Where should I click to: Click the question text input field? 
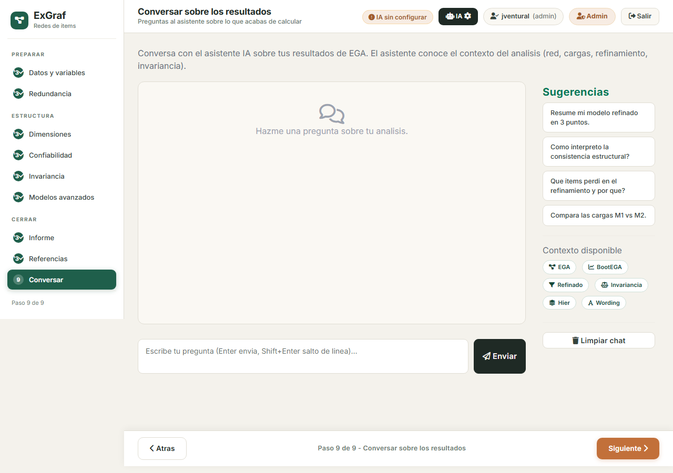[x=303, y=356]
